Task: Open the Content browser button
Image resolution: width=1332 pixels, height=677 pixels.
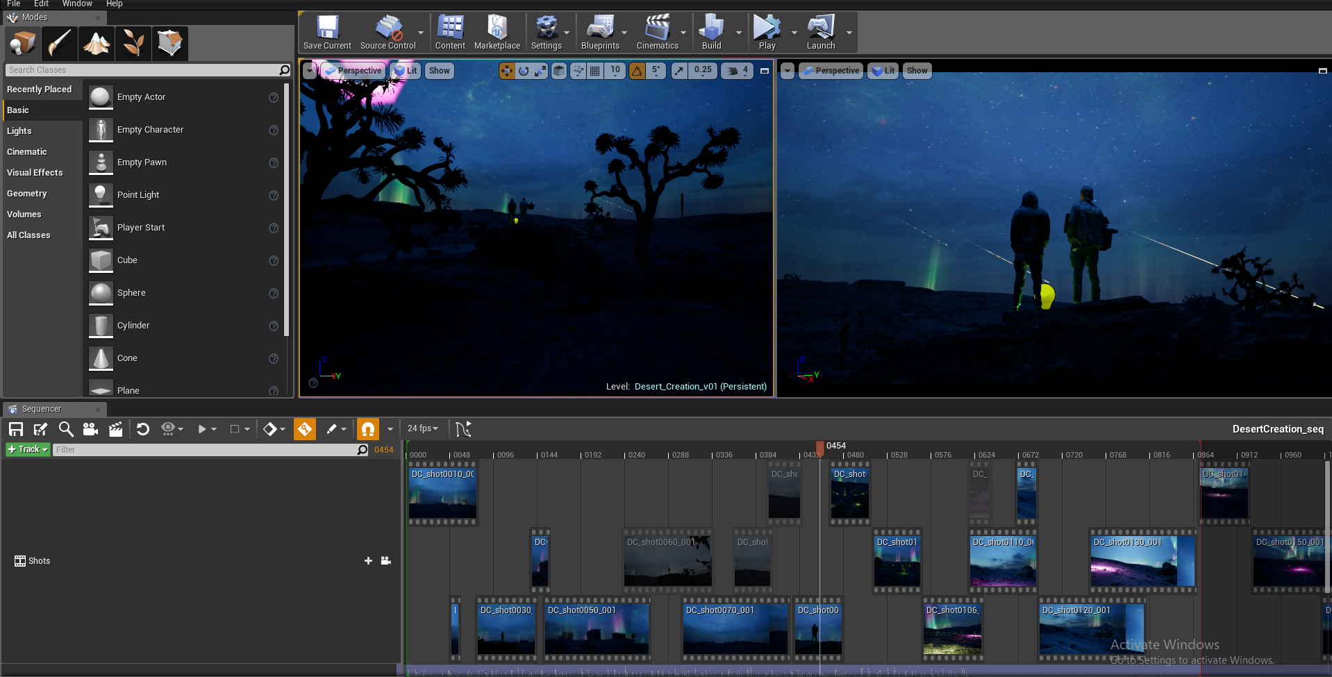Action: click(450, 33)
